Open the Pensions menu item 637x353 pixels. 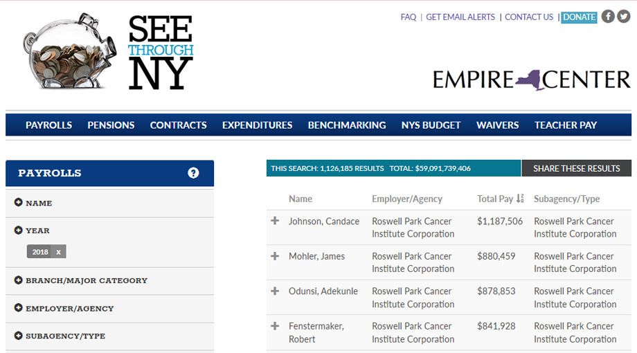click(111, 125)
